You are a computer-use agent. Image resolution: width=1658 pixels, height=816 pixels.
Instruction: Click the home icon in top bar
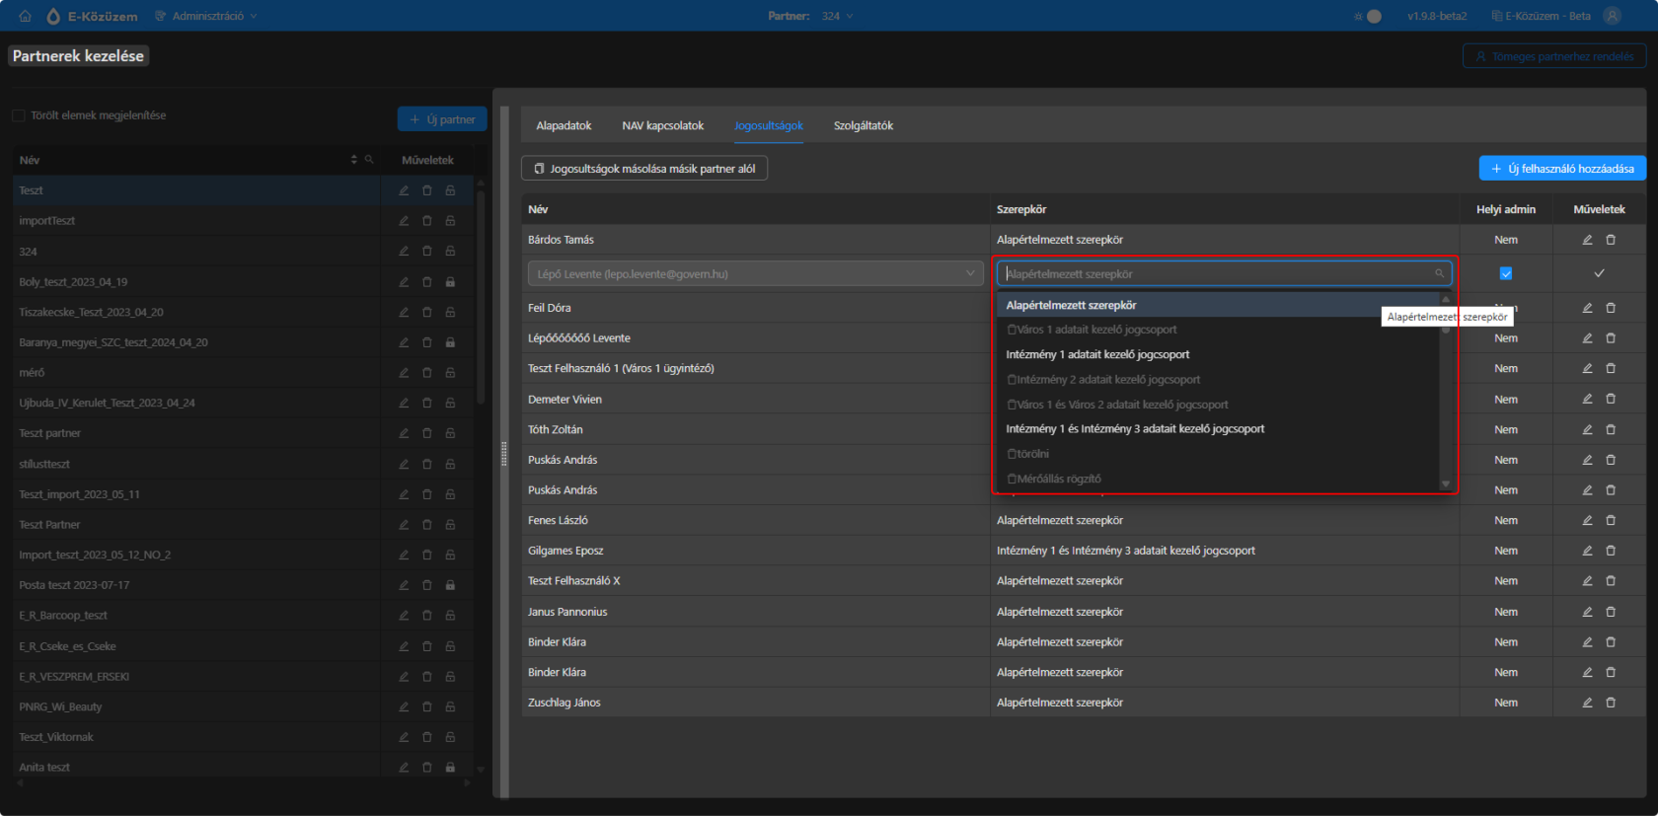[26, 16]
